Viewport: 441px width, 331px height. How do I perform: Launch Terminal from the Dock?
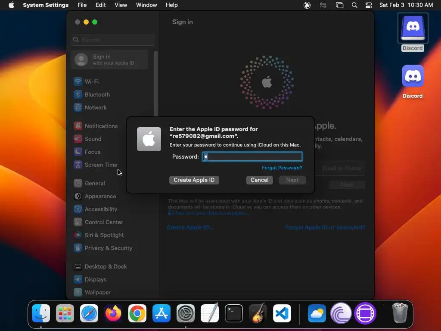pos(234,313)
